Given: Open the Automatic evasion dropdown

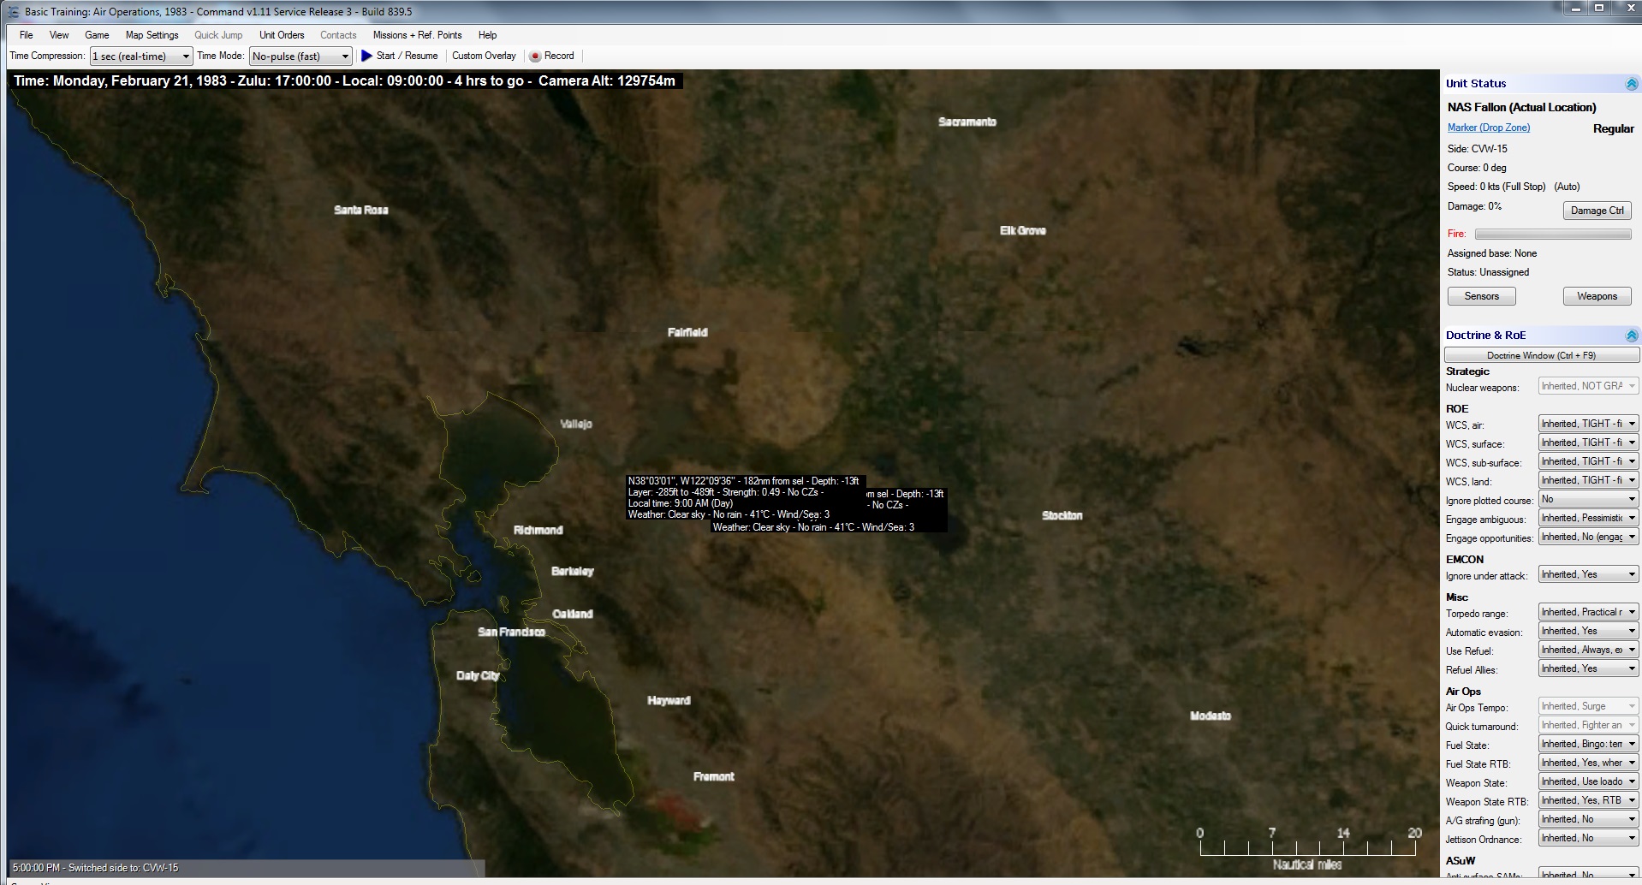Looking at the screenshot, I should click(x=1588, y=631).
